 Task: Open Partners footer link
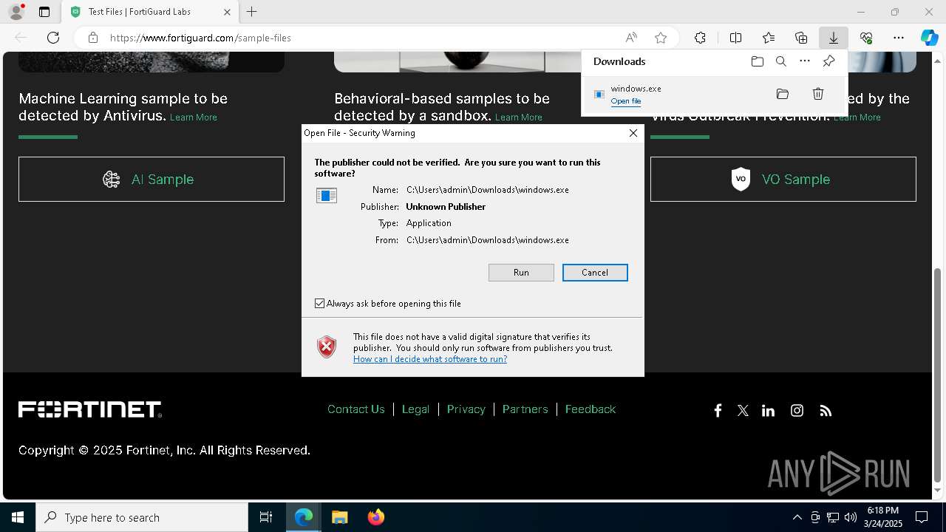pos(525,409)
